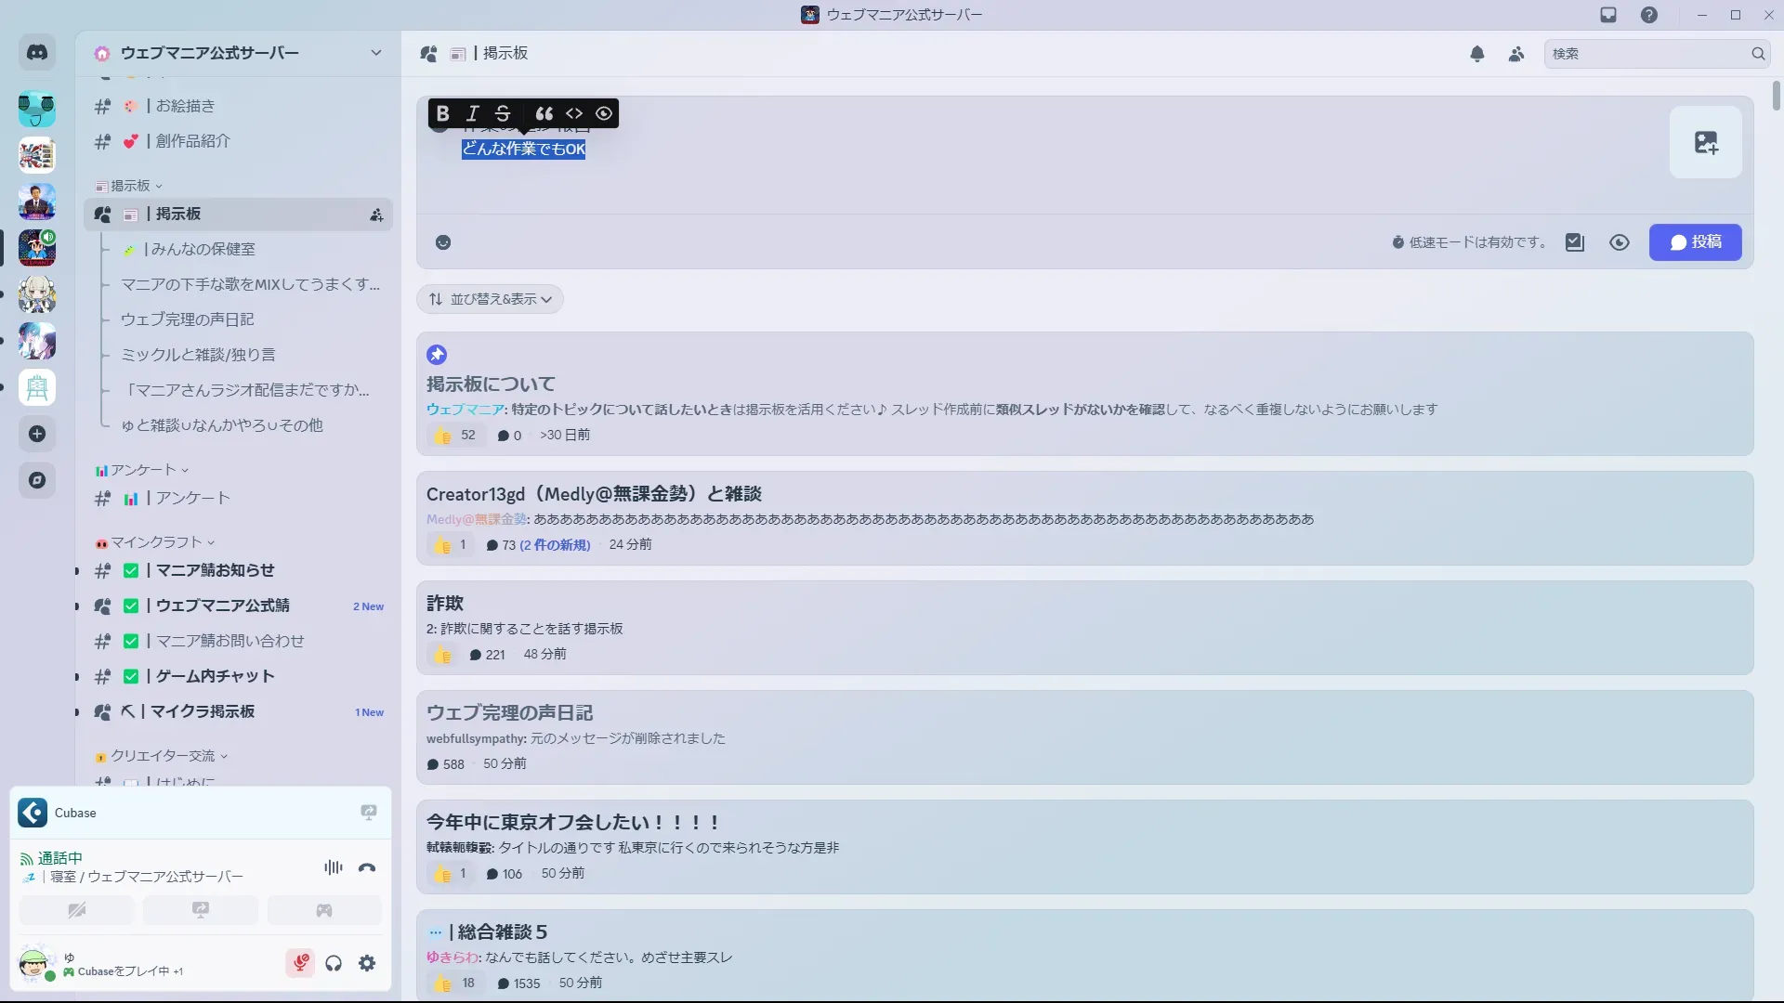
Task: Open the みんなの保健室 thread
Action: 203,249
